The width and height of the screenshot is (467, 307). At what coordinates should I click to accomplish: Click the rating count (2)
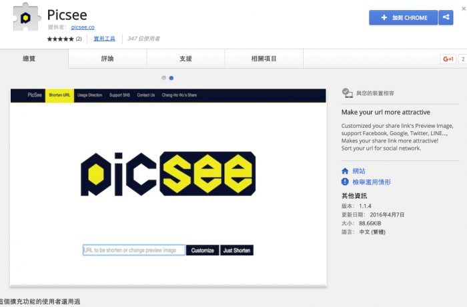pos(79,39)
